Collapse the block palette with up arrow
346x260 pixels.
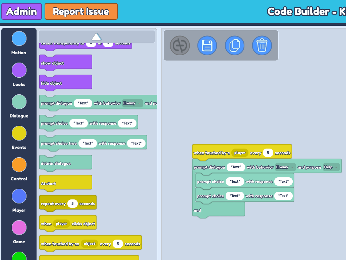point(97,37)
